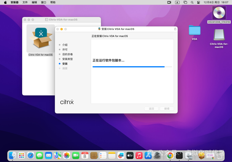
Task: Minimize the installer window with yellow button
Action: 61,29
